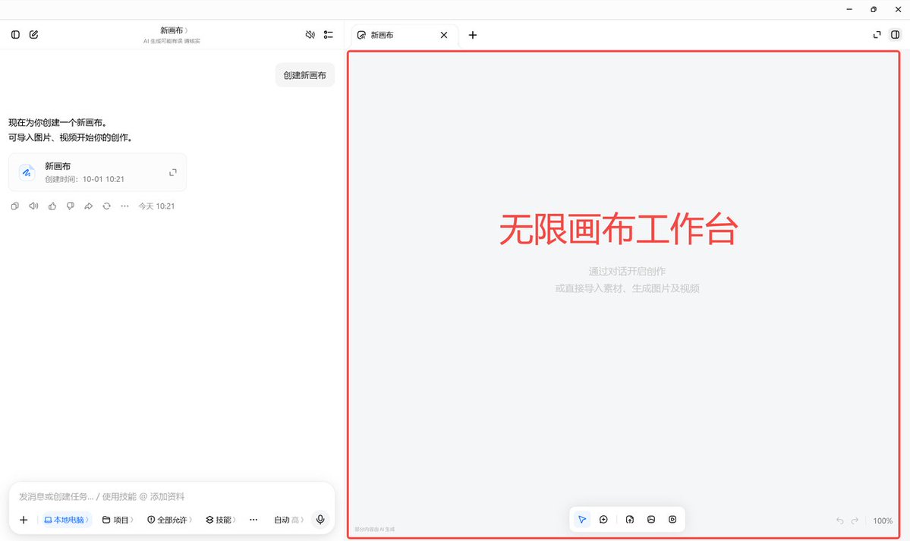This screenshot has width=910, height=541.
Task: Click the import file tool in canvas toolbar
Action: click(x=630, y=520)
